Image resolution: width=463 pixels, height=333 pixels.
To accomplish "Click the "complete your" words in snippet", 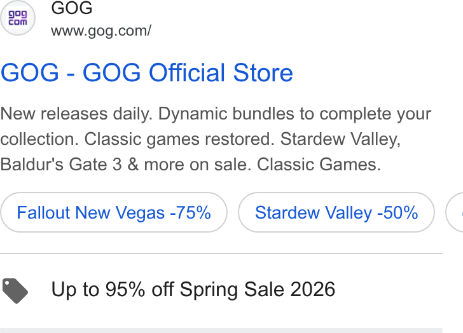I will tap(375, 114).
